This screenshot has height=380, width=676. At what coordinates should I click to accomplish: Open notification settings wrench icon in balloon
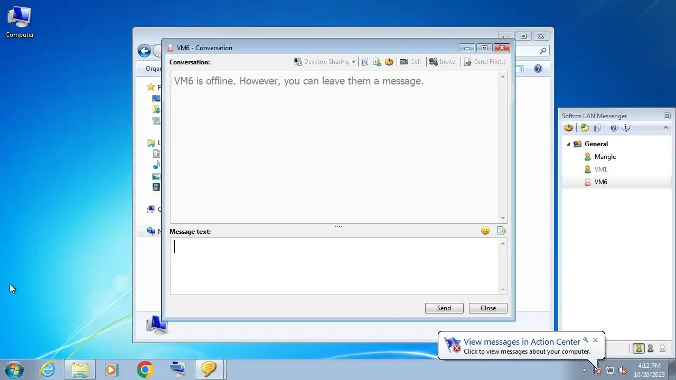pyautogui.click(x=586, y=340)
